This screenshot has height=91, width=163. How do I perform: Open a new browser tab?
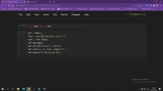tap(54, 2)
